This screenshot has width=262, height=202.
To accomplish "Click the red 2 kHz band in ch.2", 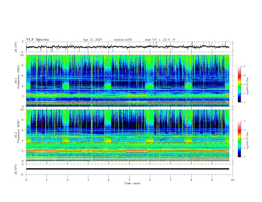I will (128, 151).
